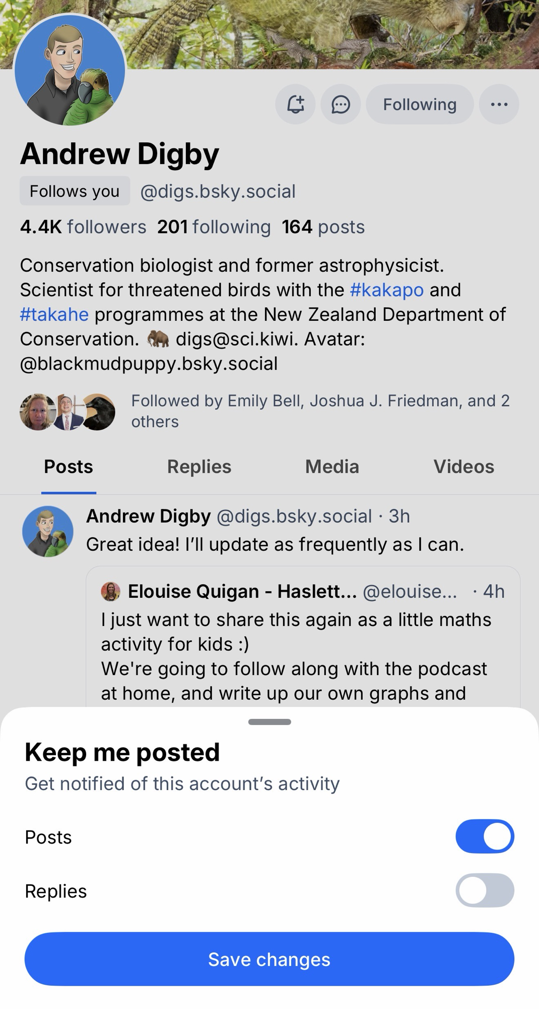Select the Videos tab
The height and width of the screenshot is (1009, 539).
pyautogui.click(x=463, y=467)
